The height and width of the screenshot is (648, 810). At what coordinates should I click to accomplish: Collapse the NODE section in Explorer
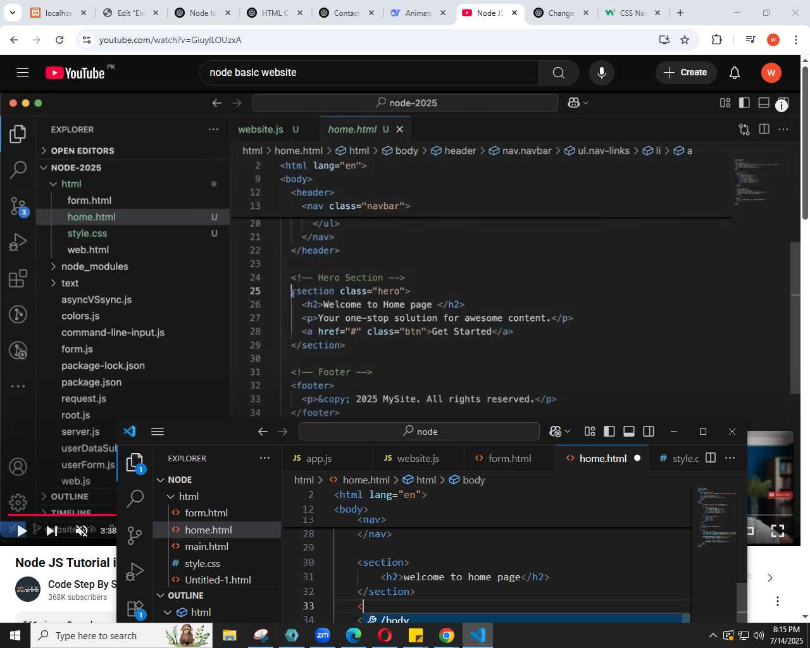161,480
